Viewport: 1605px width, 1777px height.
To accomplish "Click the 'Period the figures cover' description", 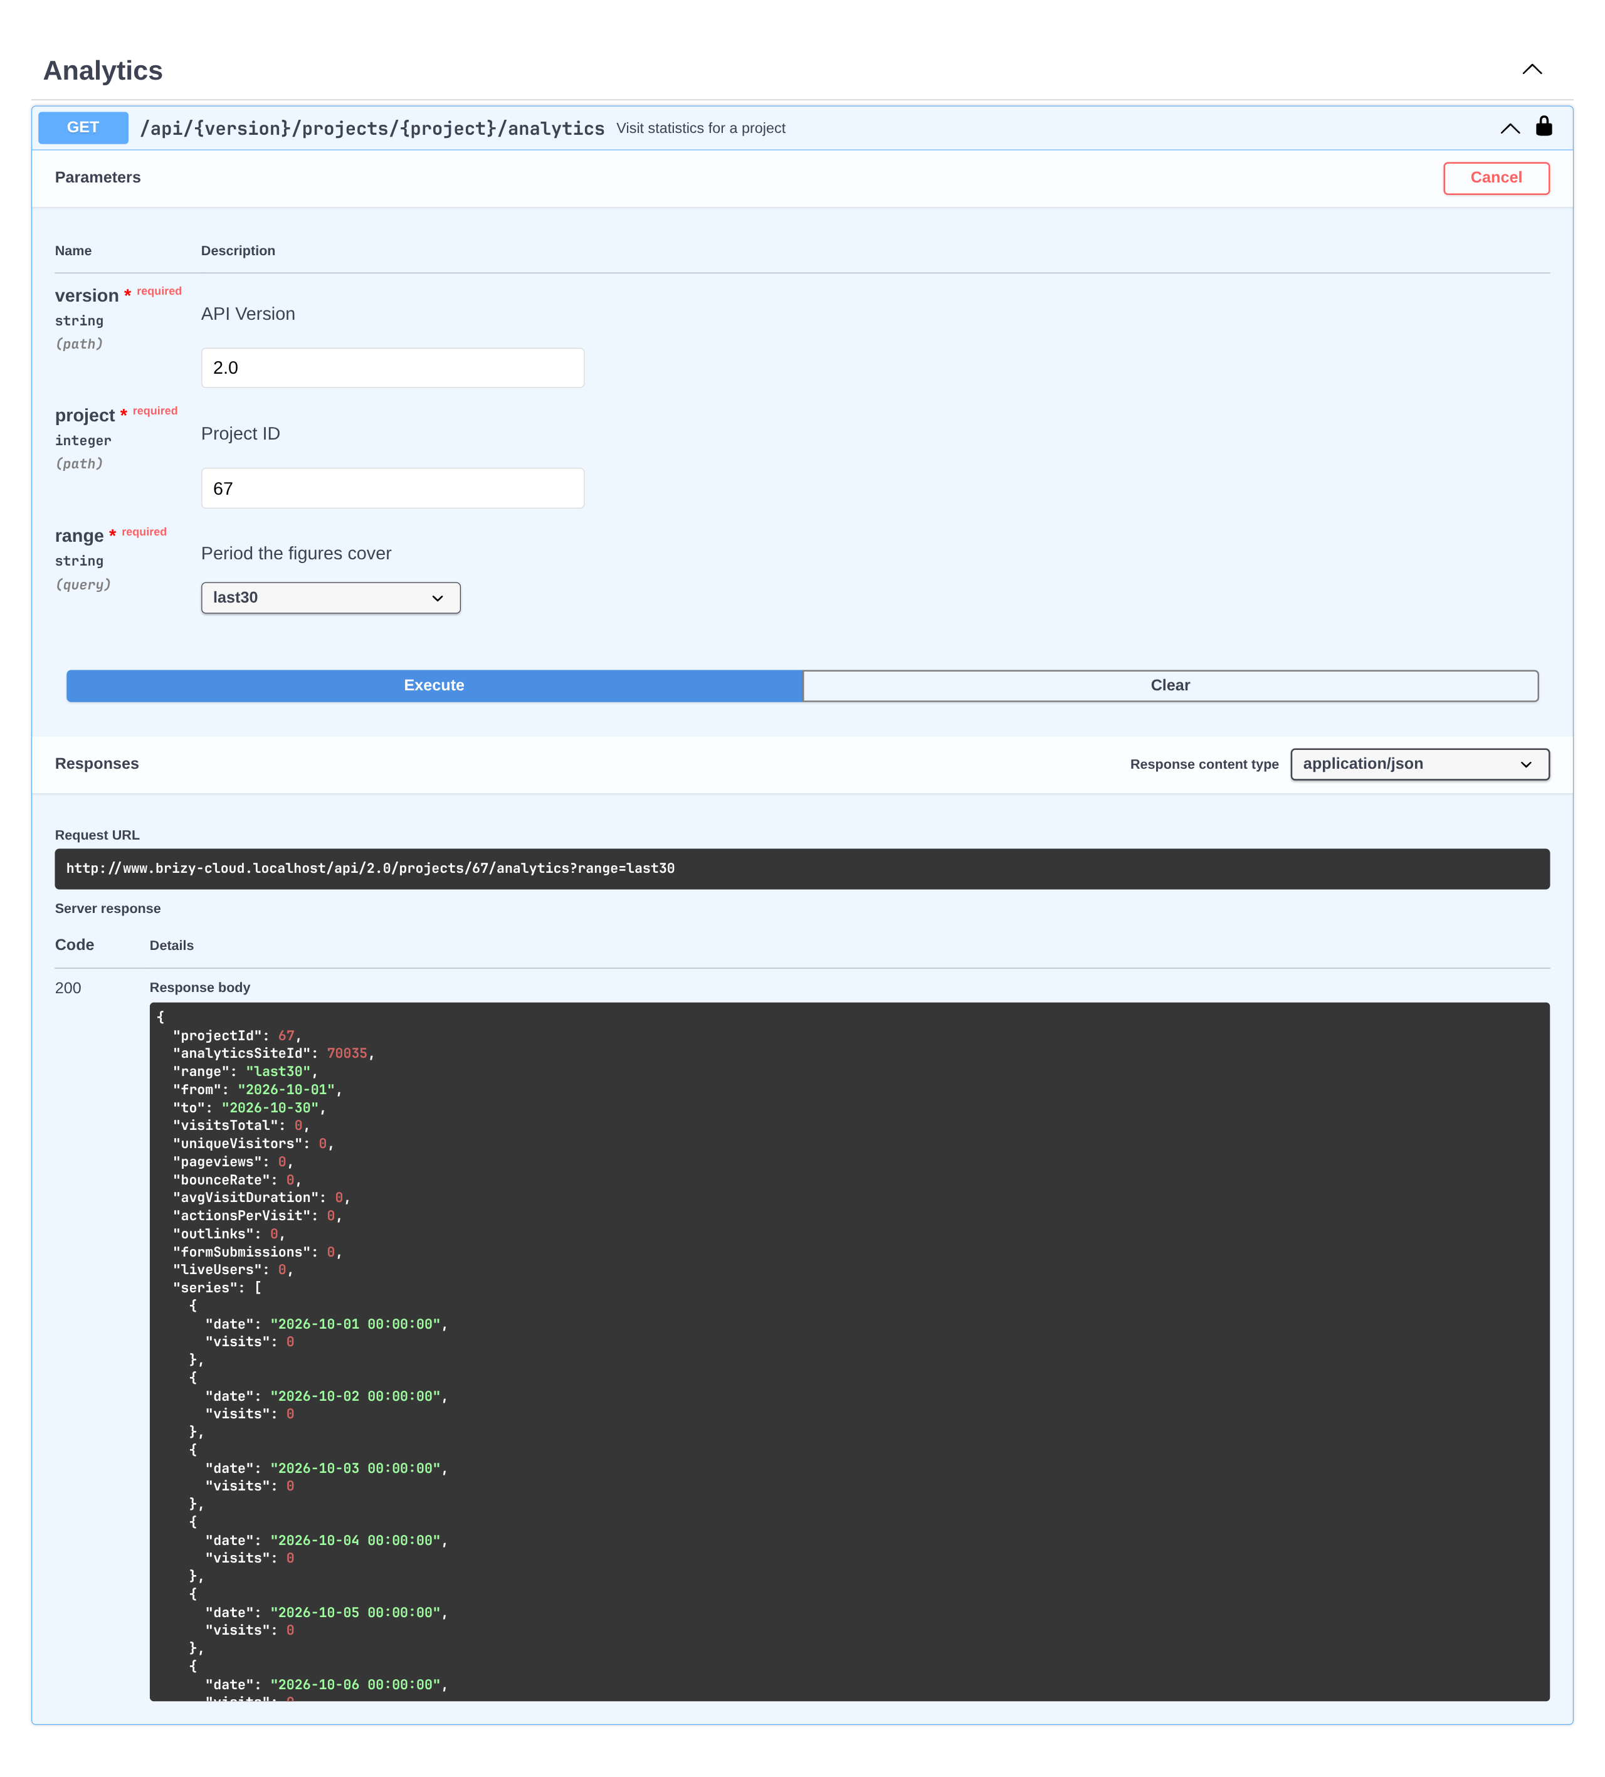I will pos(296,554).
